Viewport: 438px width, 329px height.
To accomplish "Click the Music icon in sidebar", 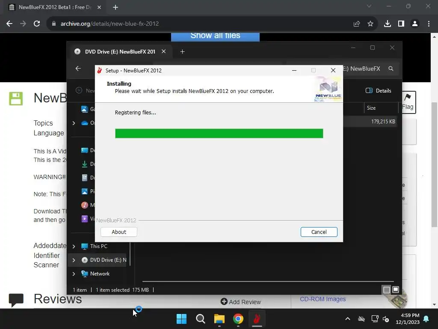I will pyautogui.click(x=85, y=205).
